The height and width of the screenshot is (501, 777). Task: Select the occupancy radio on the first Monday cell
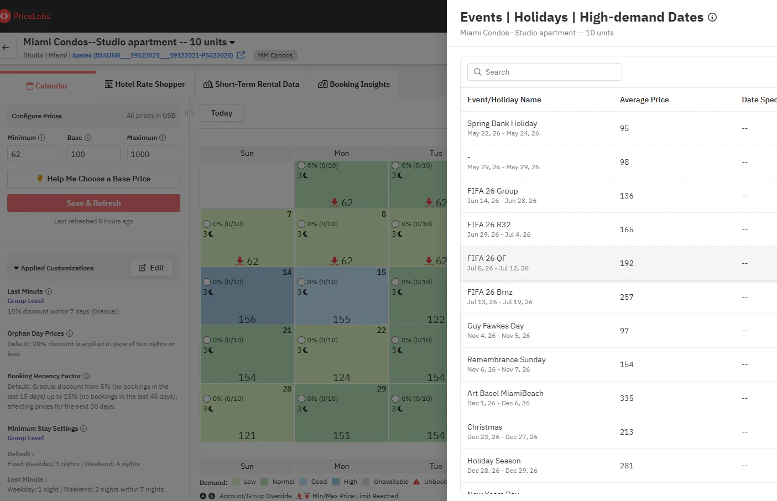[301, 165]
